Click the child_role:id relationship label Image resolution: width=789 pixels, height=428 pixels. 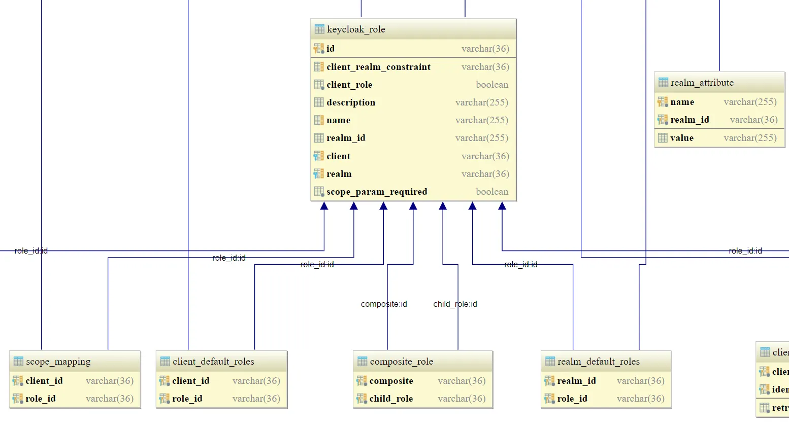pyautogui.click(x=455, y=304)
